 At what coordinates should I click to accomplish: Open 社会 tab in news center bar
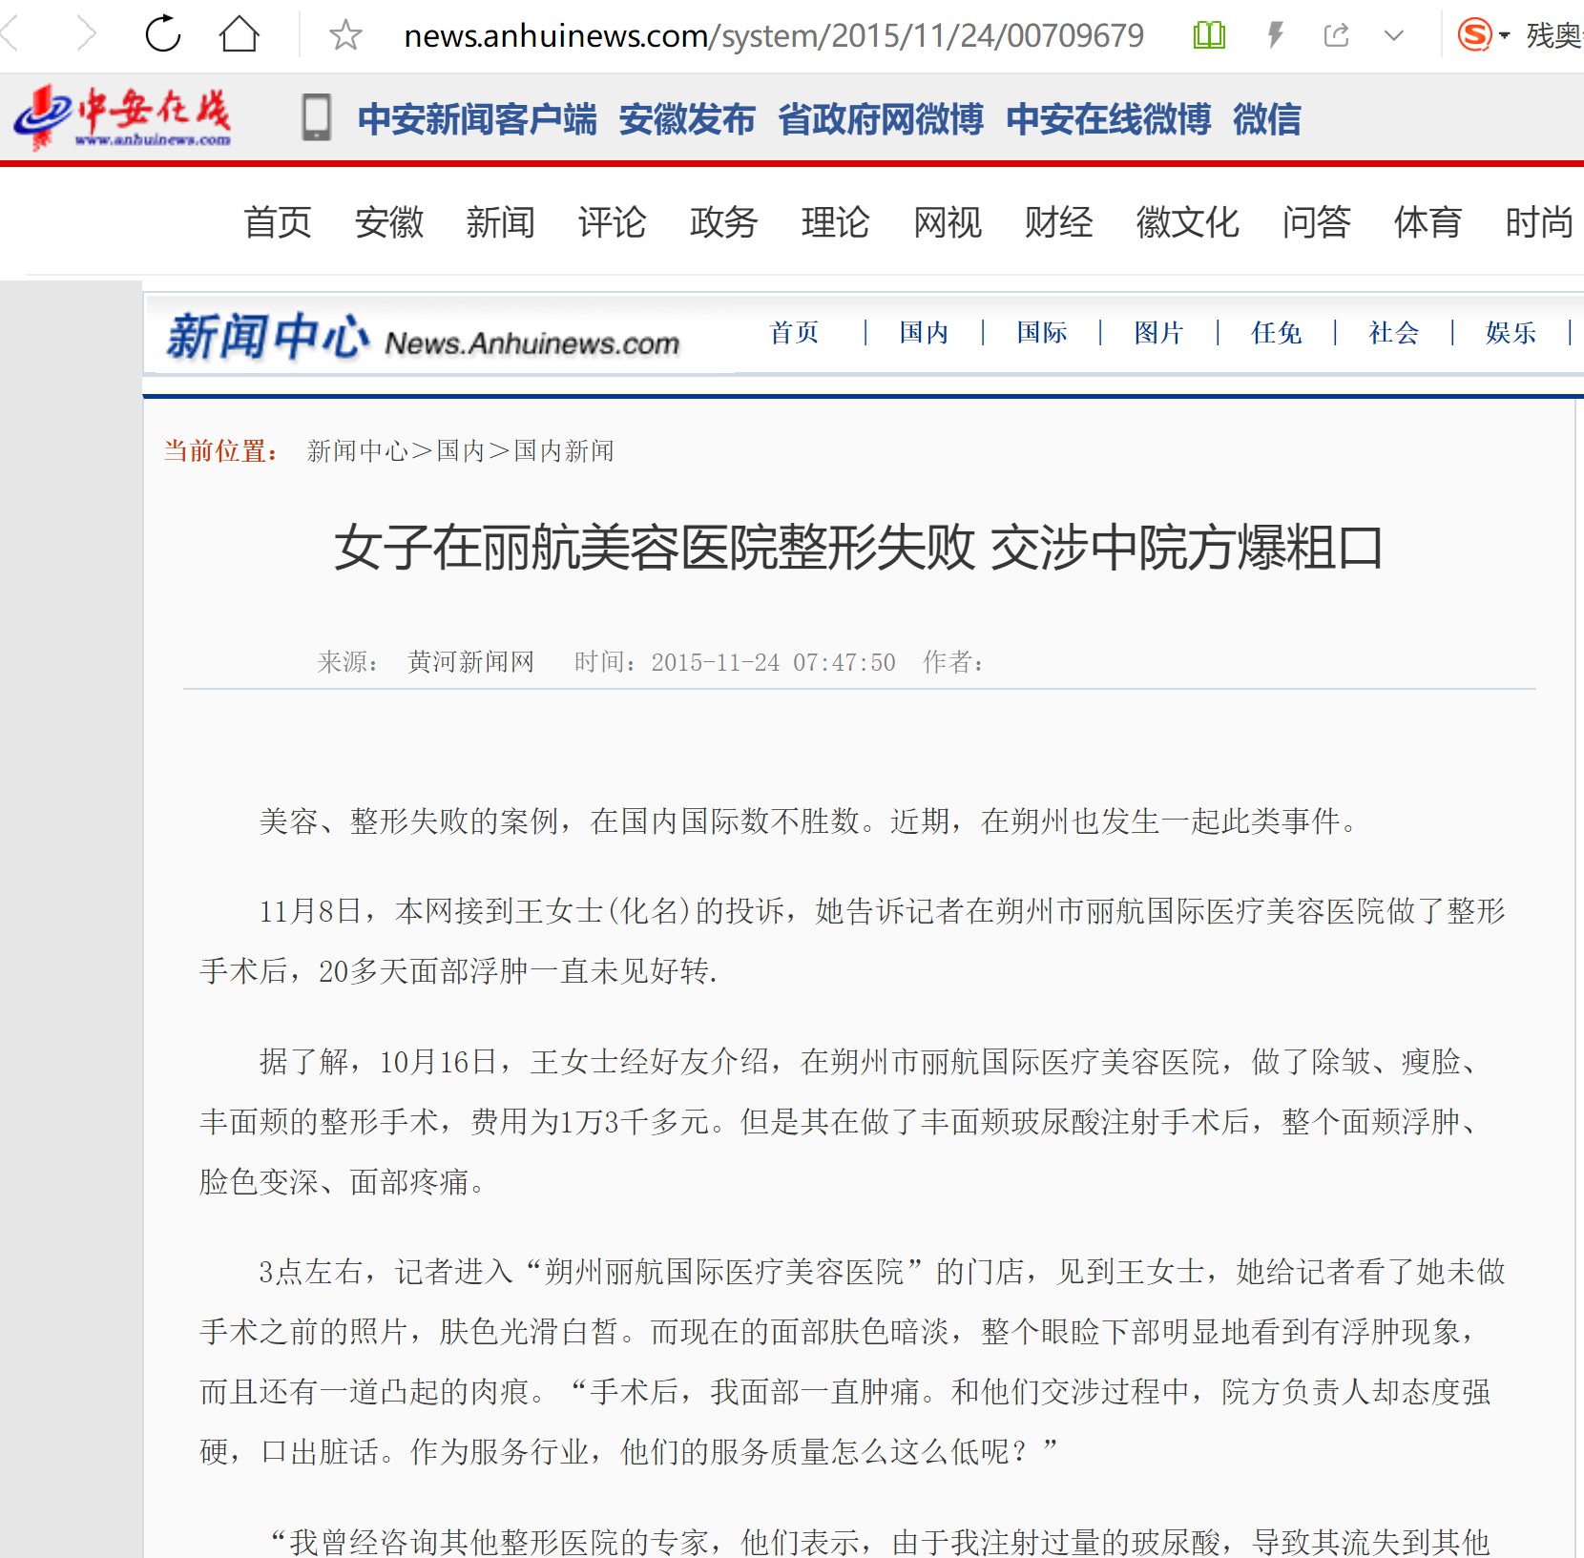1394,333
